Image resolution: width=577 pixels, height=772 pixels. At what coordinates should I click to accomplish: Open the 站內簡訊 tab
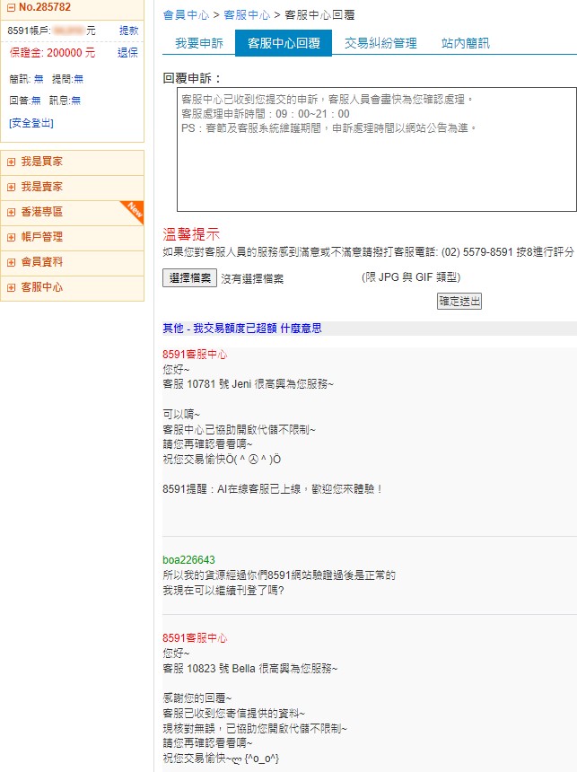pos(465,43)
